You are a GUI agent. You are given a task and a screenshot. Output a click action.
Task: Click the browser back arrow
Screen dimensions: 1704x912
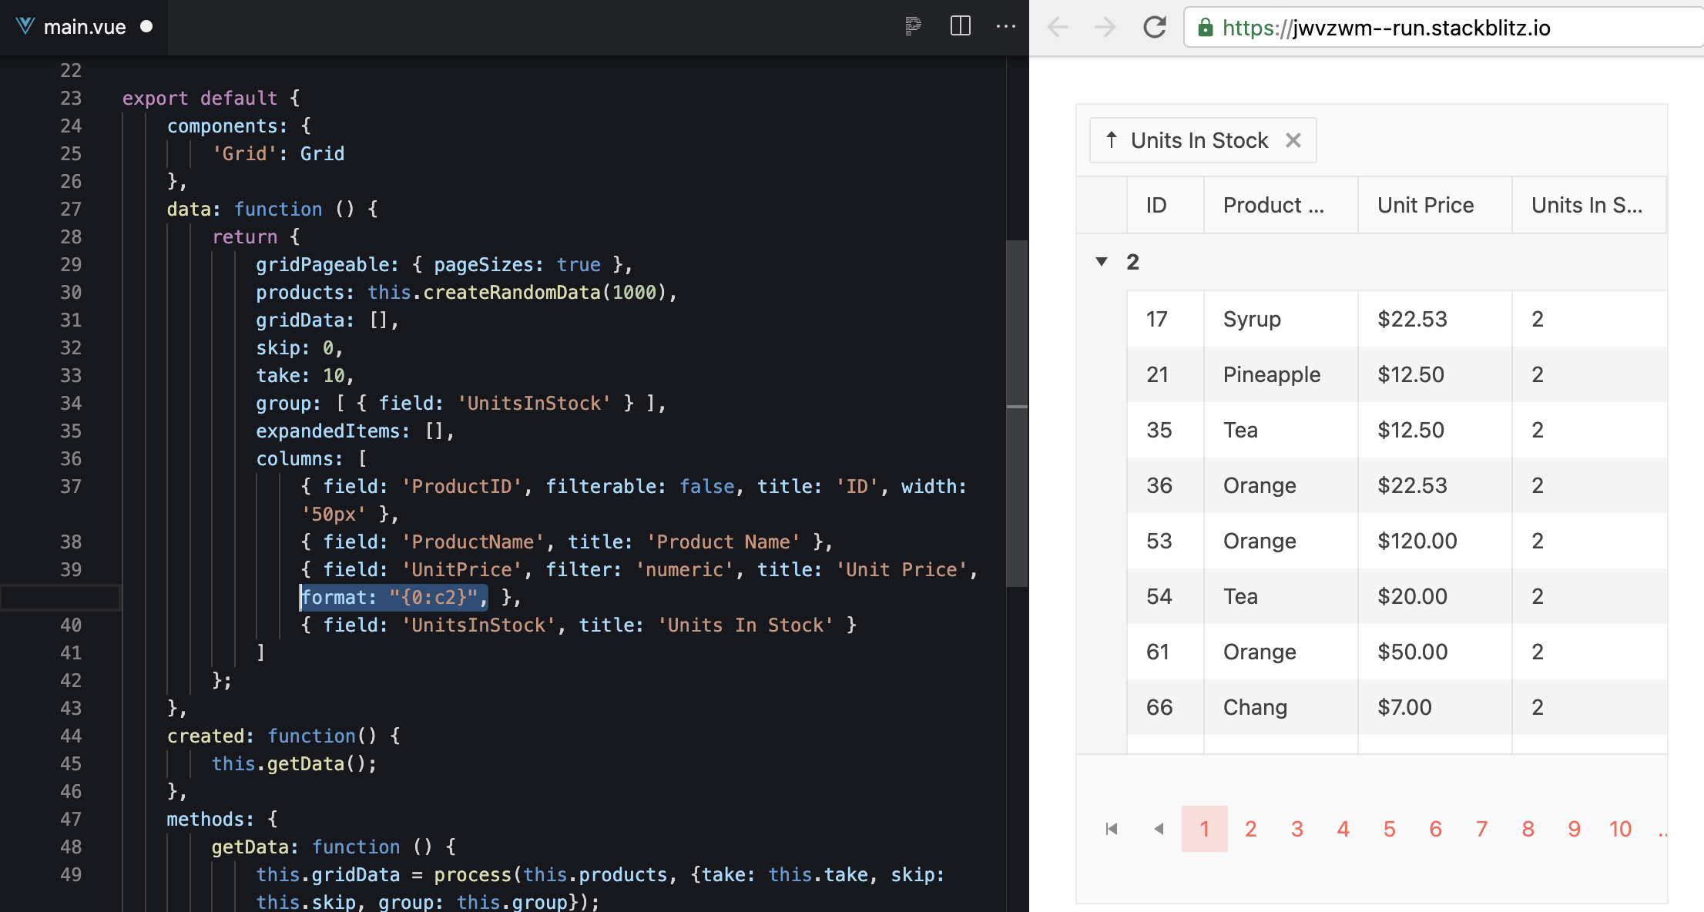point(1058,28)
